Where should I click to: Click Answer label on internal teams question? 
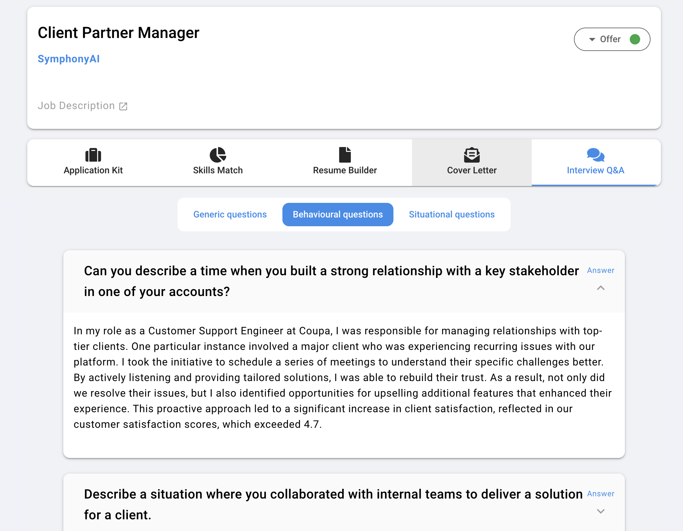[601, 494]
